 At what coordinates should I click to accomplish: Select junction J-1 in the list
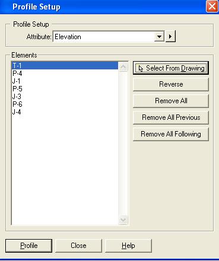click(65, 81)
